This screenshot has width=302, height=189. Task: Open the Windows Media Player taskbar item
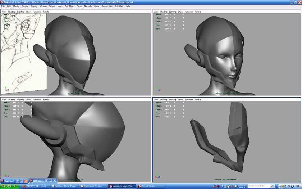64,186
